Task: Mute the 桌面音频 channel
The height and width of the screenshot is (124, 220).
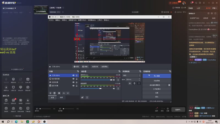Action: [114, 88]
